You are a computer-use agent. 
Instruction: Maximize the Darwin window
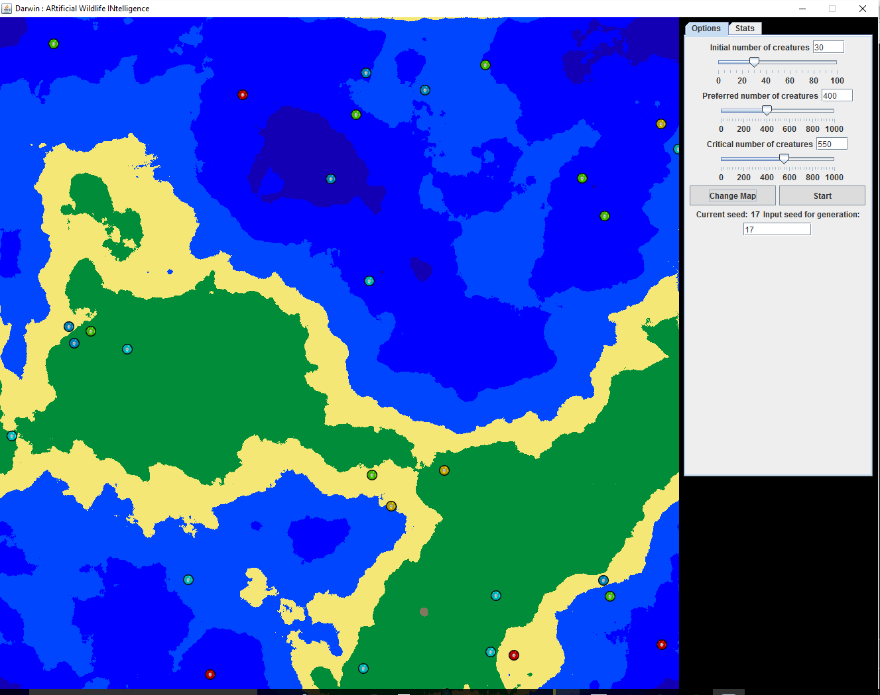click(x=832, y=9)
